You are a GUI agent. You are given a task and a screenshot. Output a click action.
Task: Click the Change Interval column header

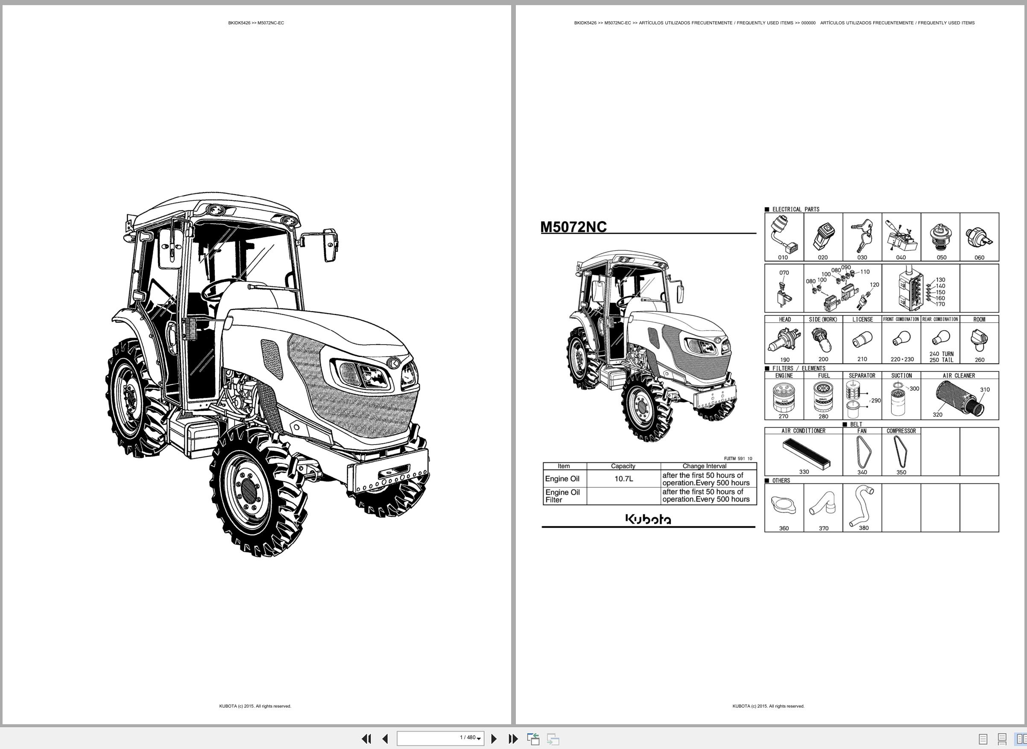[x=709, y=466]
